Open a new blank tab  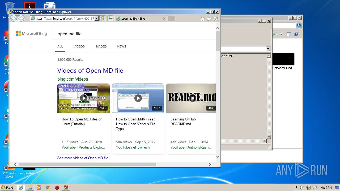click(171, 19)
